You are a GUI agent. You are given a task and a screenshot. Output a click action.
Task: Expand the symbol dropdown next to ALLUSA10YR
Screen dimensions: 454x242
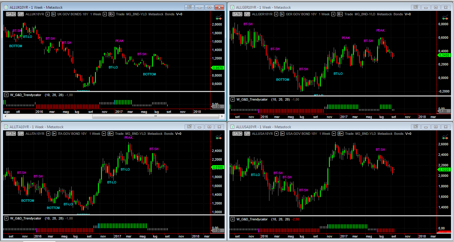coord(276,134)
